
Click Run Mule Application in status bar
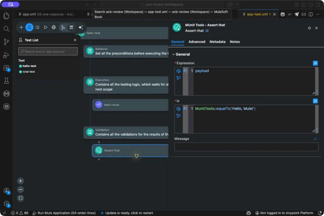(x=64, y=213)
